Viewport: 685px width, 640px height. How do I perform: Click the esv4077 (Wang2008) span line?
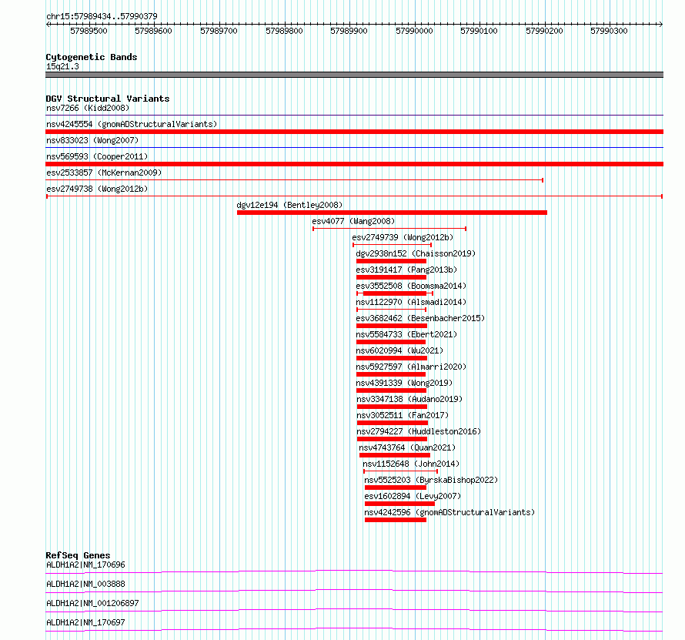(389, 229)
